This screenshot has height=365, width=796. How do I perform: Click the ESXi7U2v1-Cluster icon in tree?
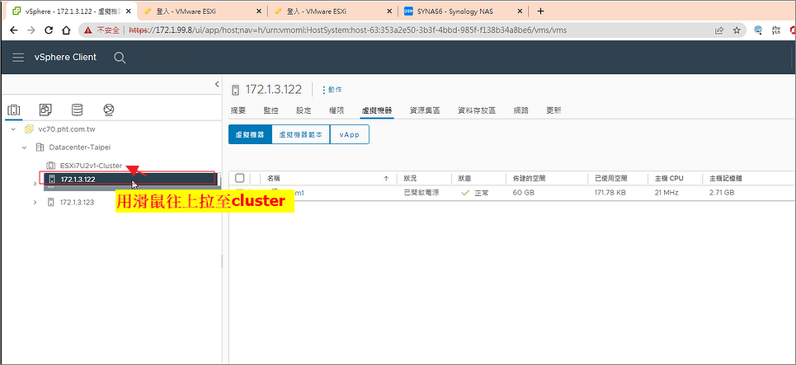(51, 166)
